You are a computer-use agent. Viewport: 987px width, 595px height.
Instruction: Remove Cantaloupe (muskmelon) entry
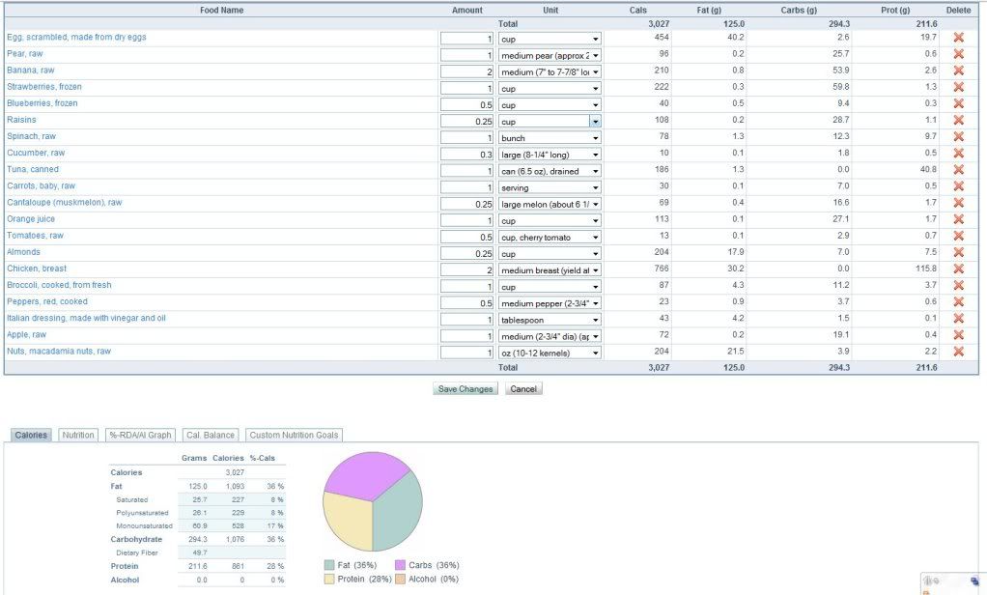point(958,203)
